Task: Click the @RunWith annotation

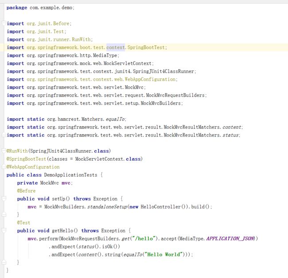Action: pyautogui.click(x=17, y=151)
